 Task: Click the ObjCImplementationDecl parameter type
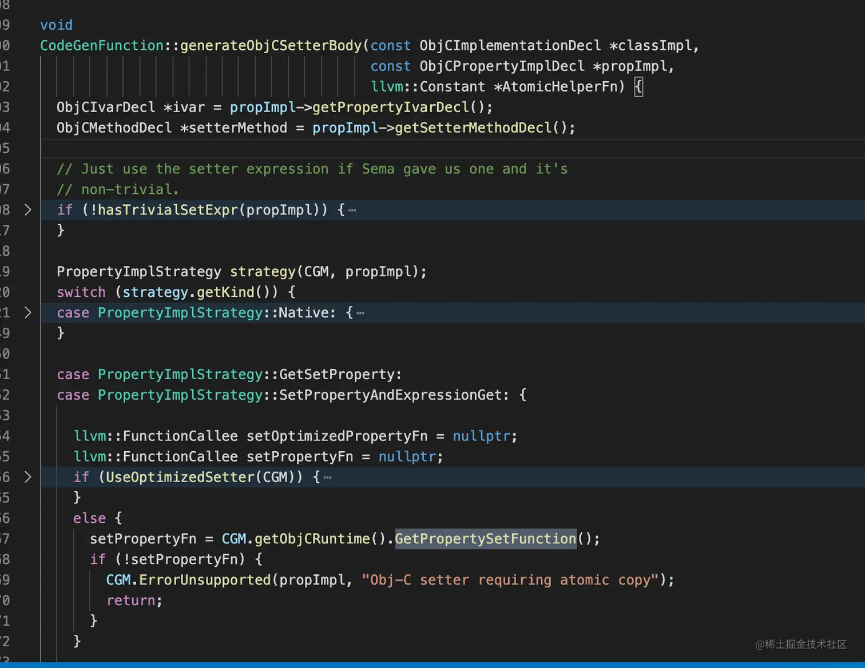click(510, 46)
